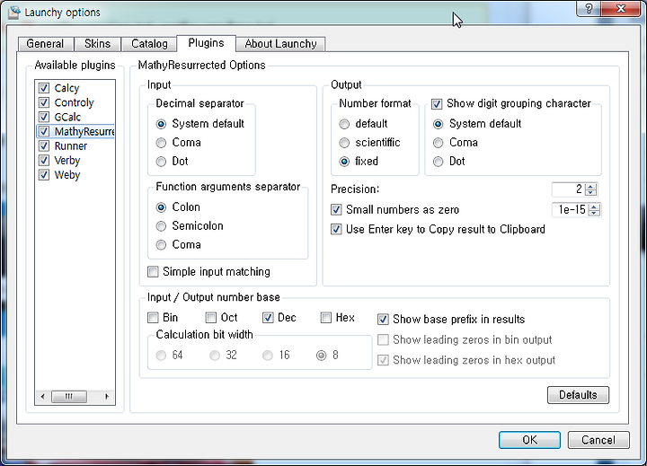
Task: Increase Precision with up arrow
Action: point(591,187)
